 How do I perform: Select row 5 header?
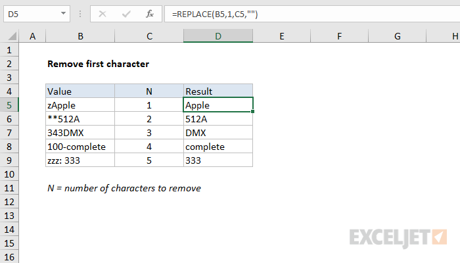click(9, 105)
